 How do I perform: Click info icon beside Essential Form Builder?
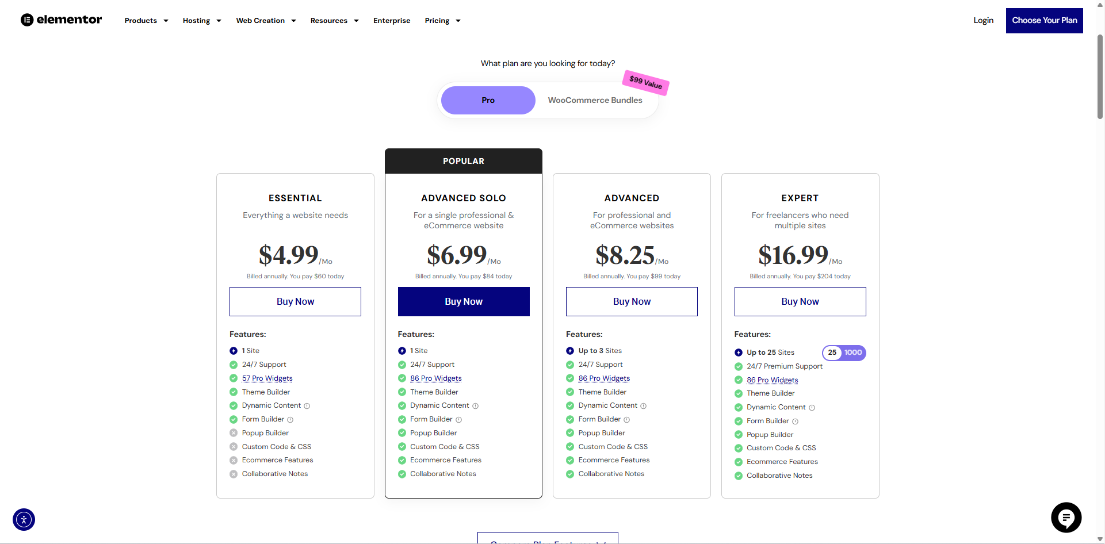pyautogui.click(x=290, y=420)
